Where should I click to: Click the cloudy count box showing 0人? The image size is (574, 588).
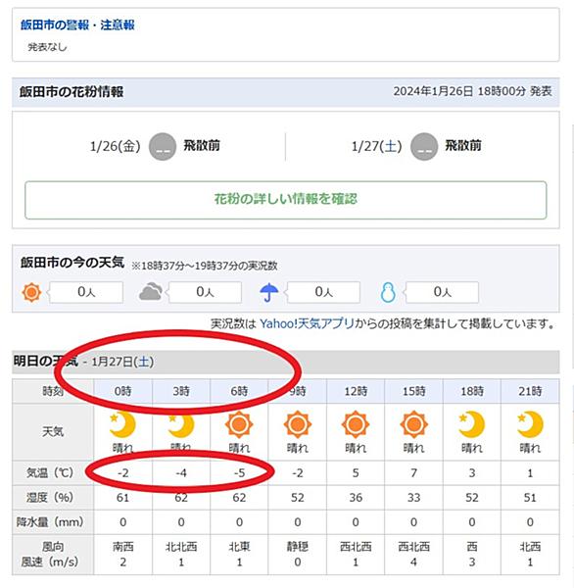point(205,292)
